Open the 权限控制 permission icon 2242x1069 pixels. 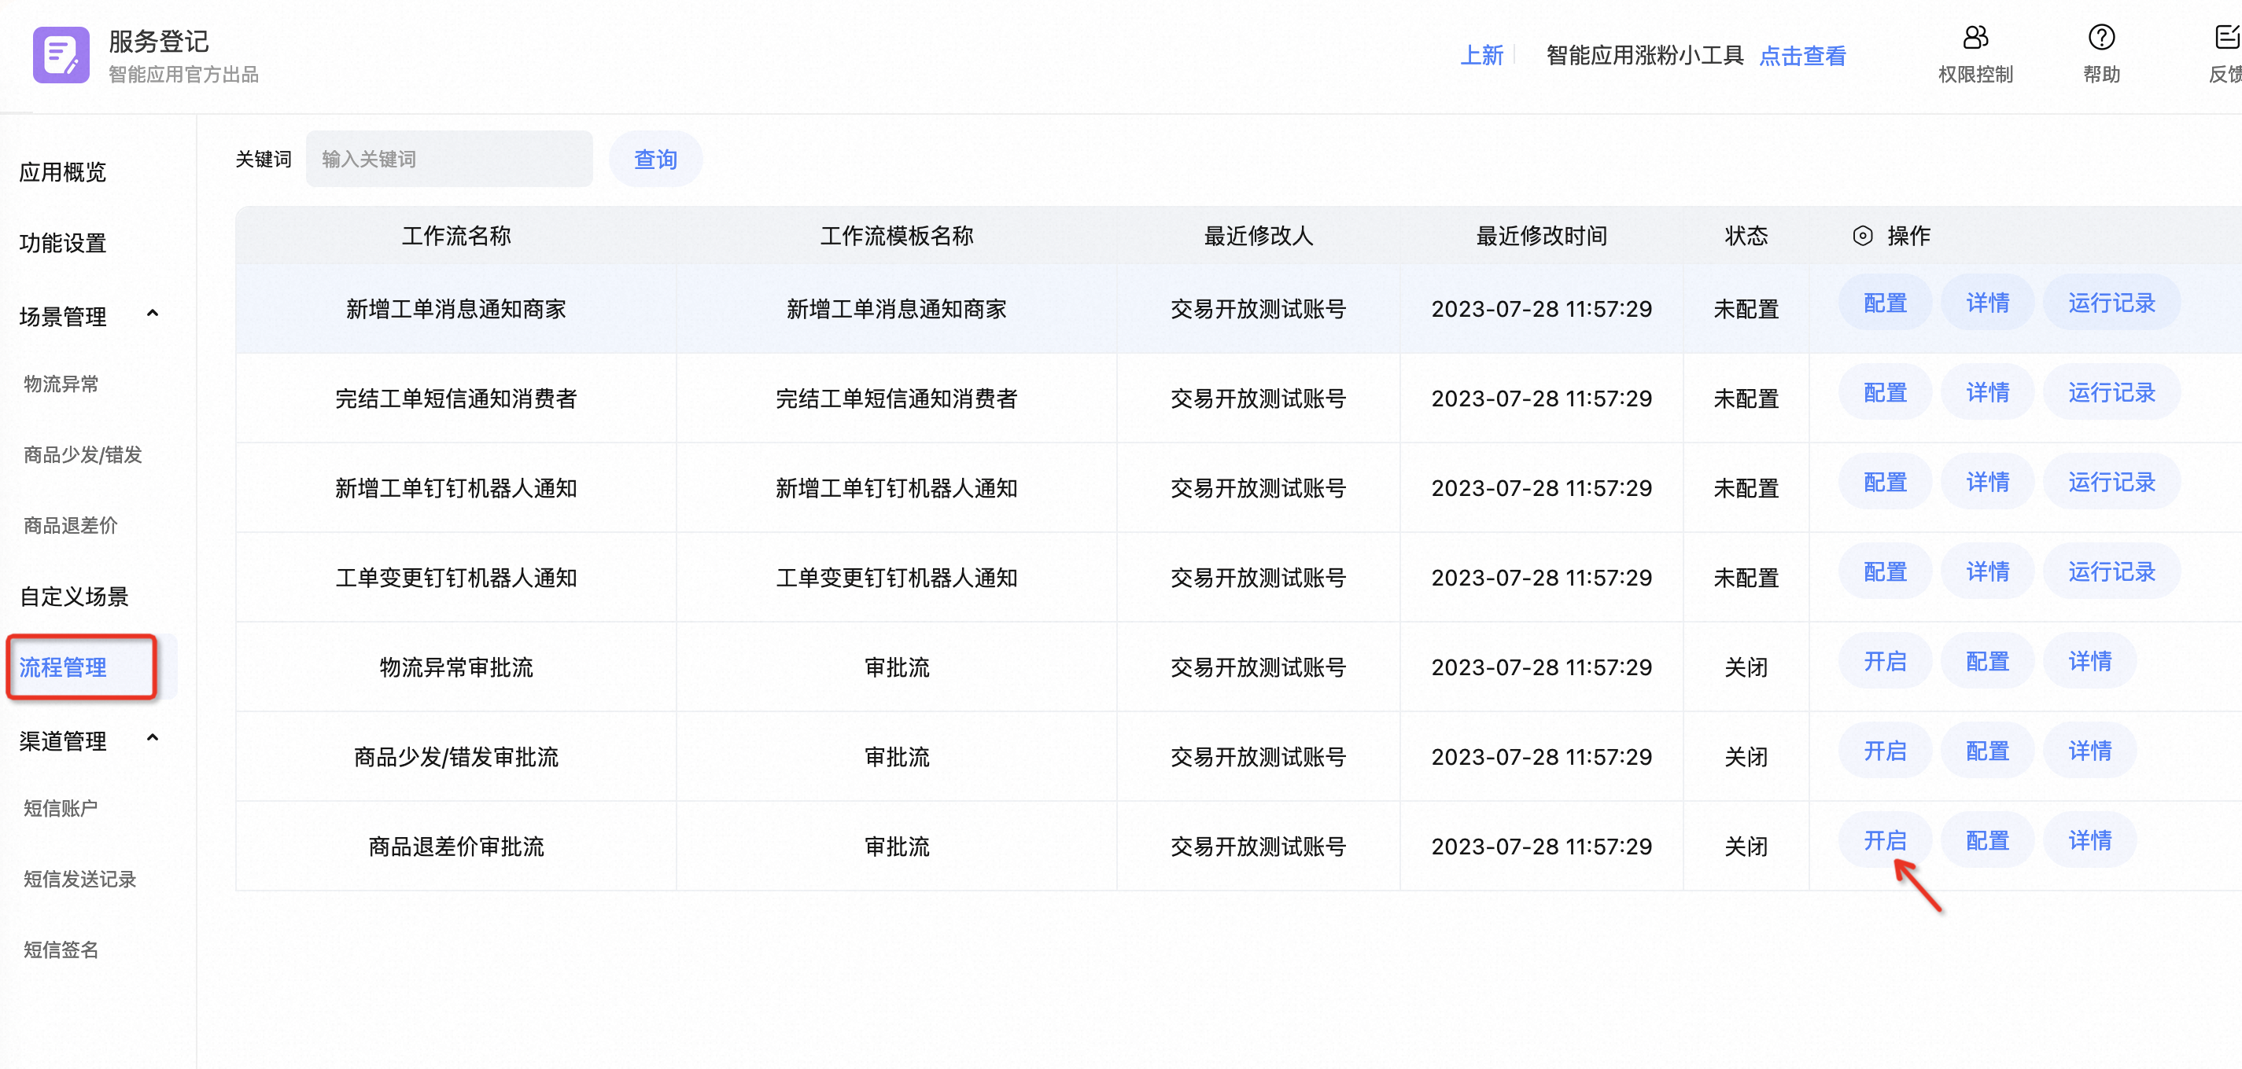point(1975,38)
